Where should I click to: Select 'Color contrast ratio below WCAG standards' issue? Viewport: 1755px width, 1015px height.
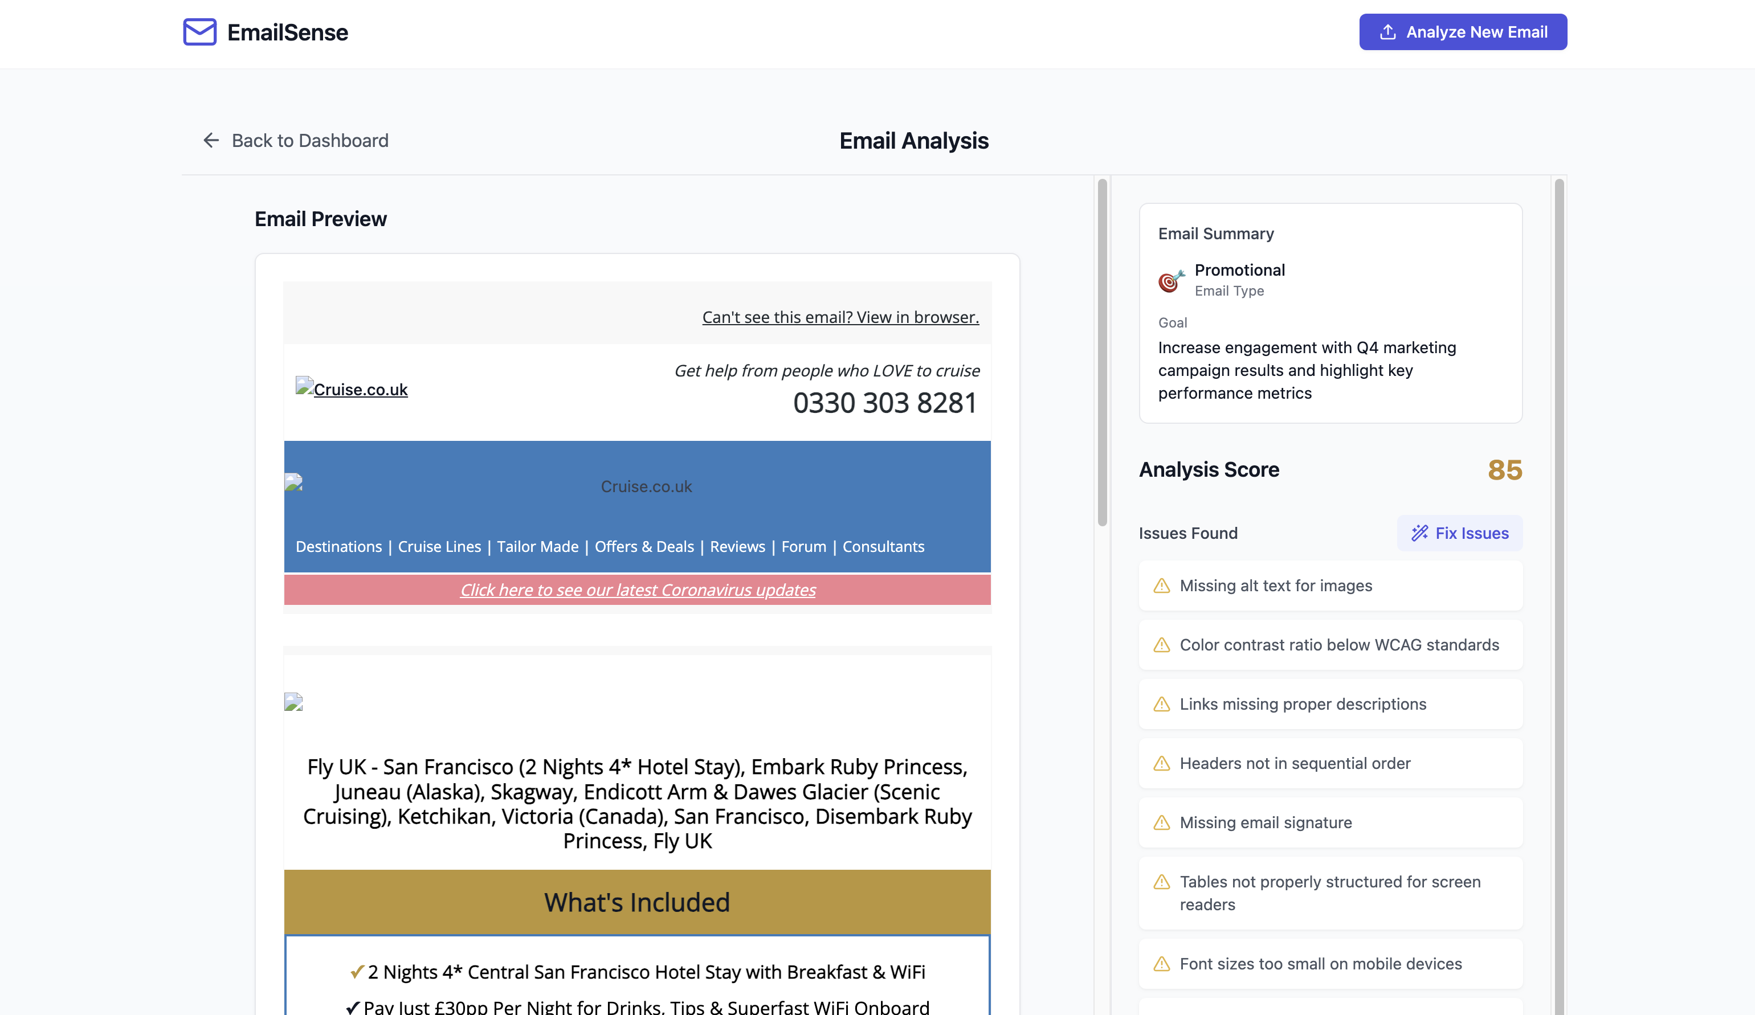point(1330,645)
